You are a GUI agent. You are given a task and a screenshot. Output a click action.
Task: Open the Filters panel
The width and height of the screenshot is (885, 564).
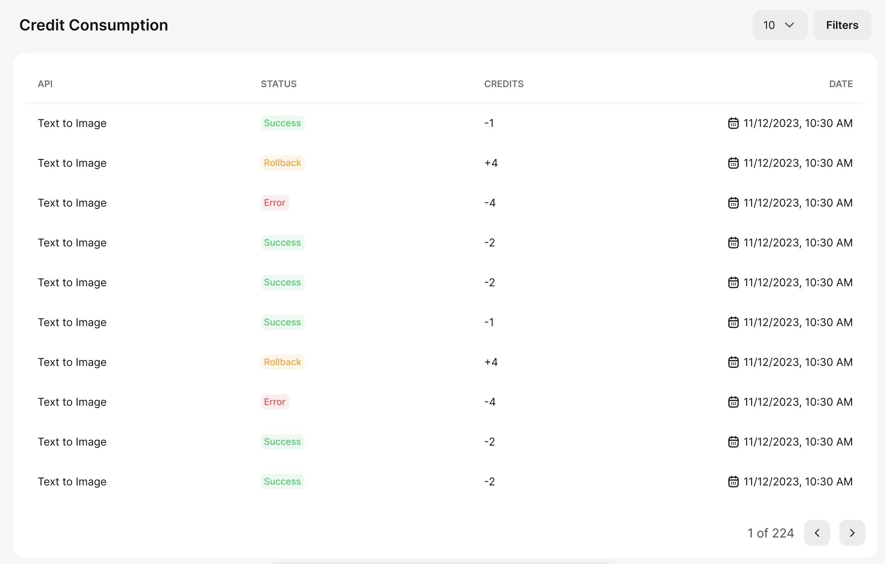(842, 25)
